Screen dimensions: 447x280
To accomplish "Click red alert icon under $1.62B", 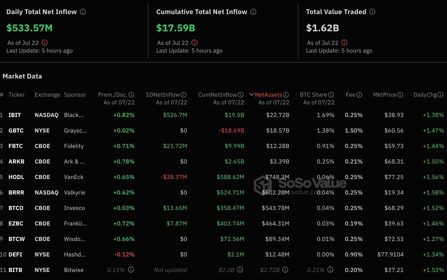I will 344,43.
